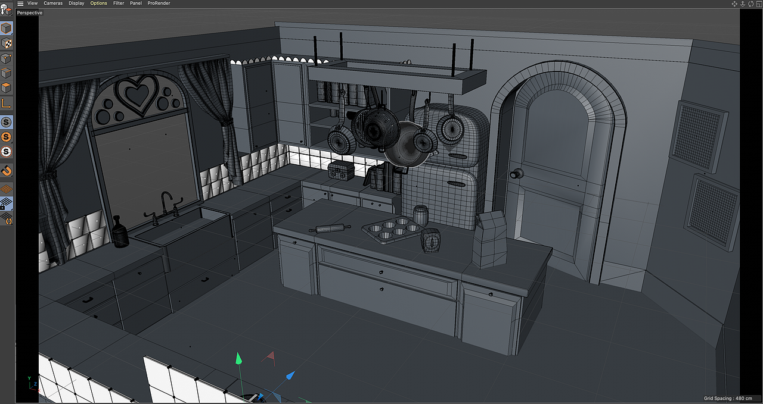This screenshot has width=763, height=404.
Task: Click the viewport move camera icon
Action: [734, 4]
